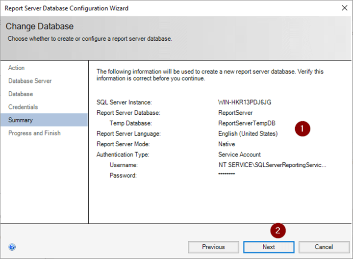Viewport: 353px width, 259px height.
Task: Click the Change Database heading
Action: click(40, 26)
